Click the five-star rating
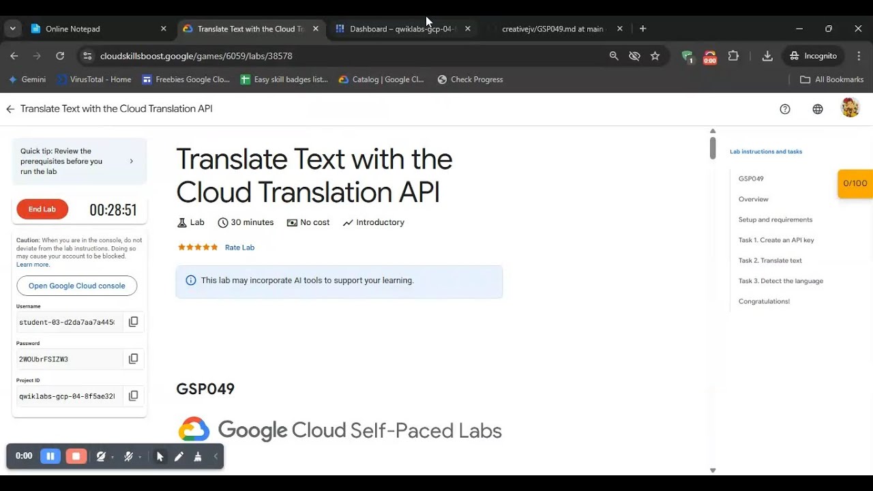The image size is (873, 491). (198, 248)
